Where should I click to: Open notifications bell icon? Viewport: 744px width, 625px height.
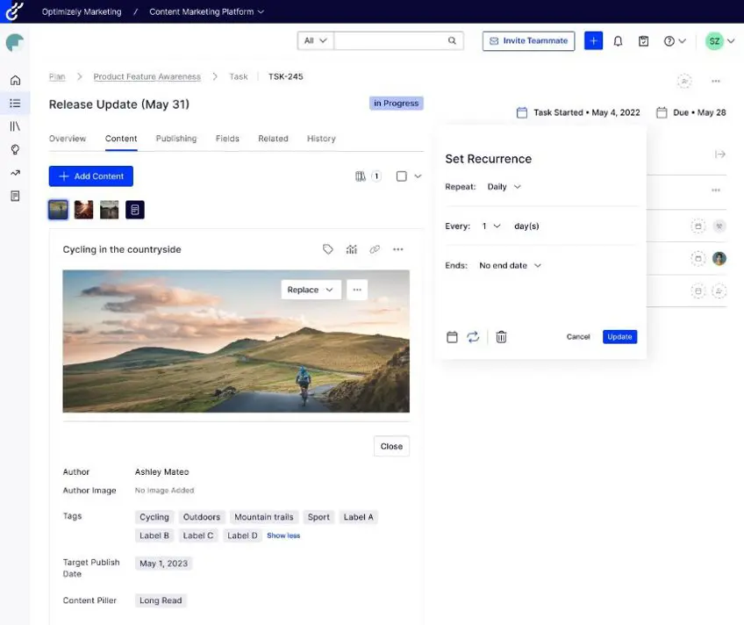(x=618, y=41)
